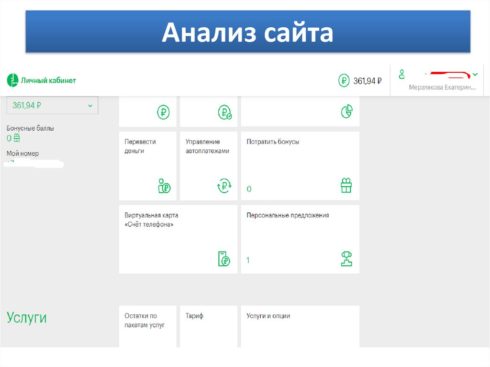
Task: Click the trophy icon in offers tile
Action: point(346,258)
